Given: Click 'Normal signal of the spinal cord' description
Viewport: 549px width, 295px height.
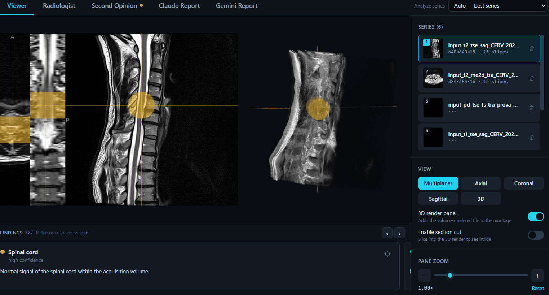Looking at the screenshot, I should 75,272.
